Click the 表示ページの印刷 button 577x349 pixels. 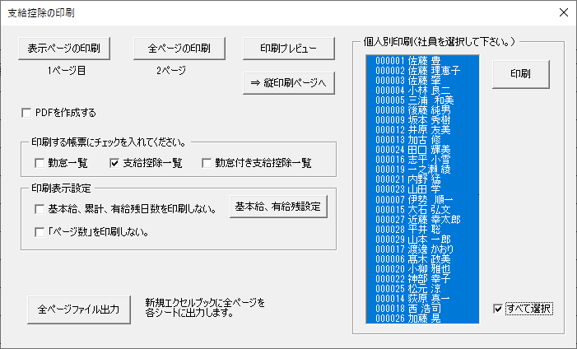coord(64,49)
